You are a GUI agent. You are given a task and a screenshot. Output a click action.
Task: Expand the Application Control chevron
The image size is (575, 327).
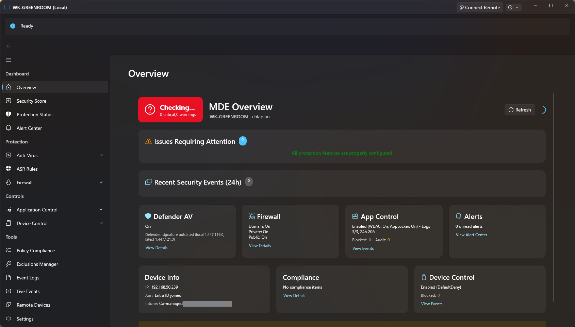(x=101, y=209)
